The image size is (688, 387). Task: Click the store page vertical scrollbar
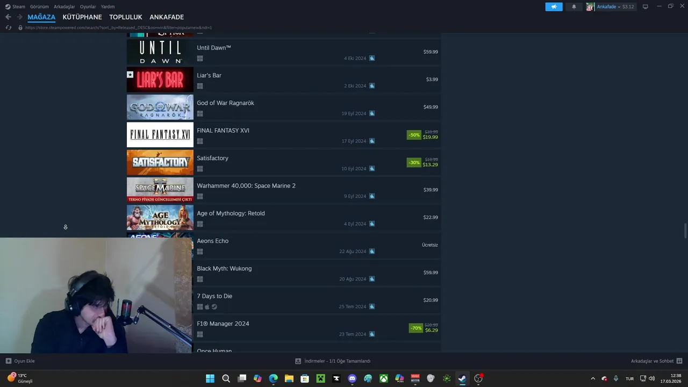685,230
